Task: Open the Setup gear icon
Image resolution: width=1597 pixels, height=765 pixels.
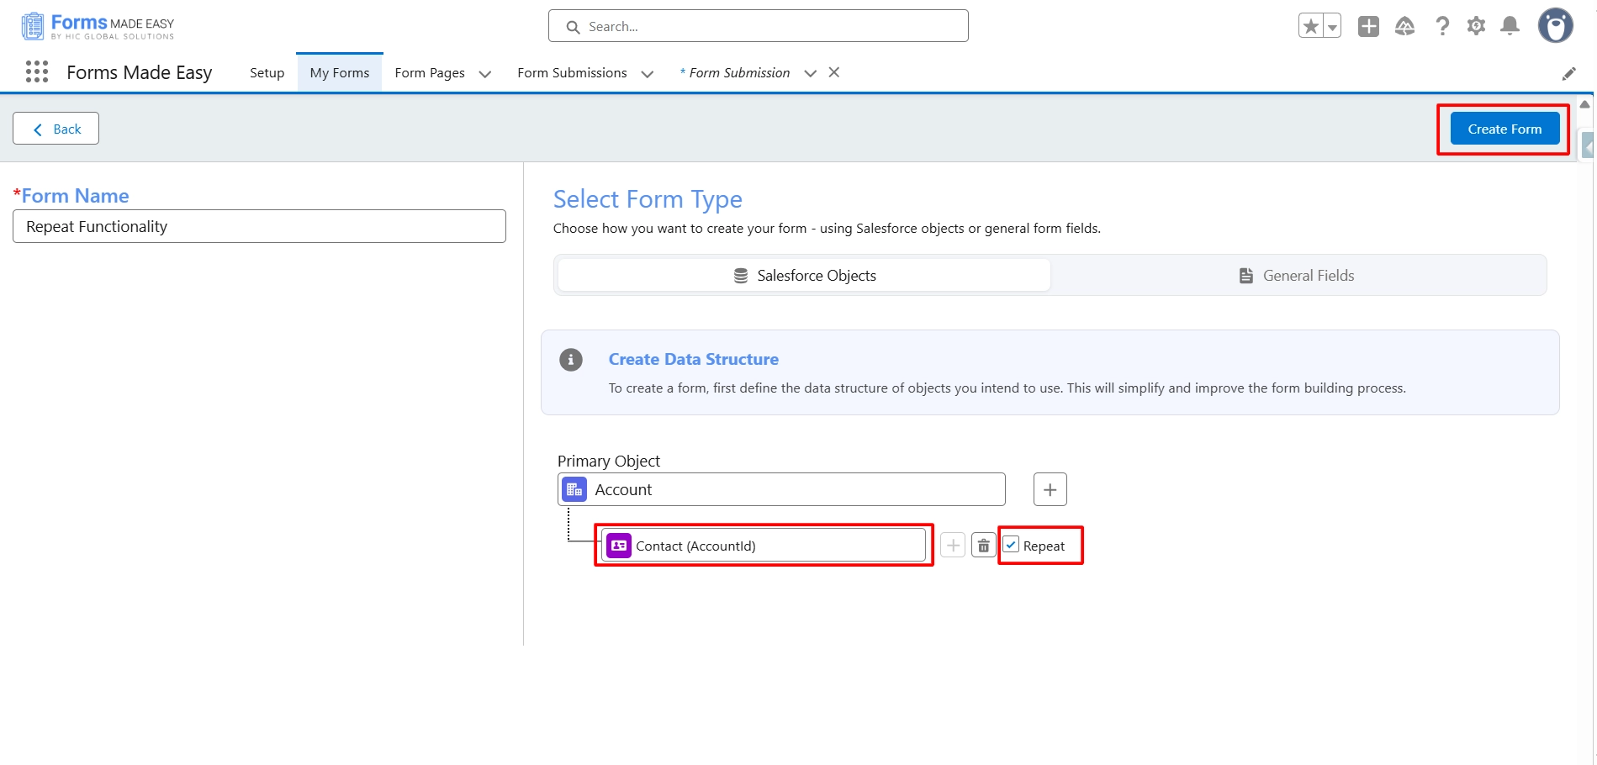Action: (x=1476, y=27)
